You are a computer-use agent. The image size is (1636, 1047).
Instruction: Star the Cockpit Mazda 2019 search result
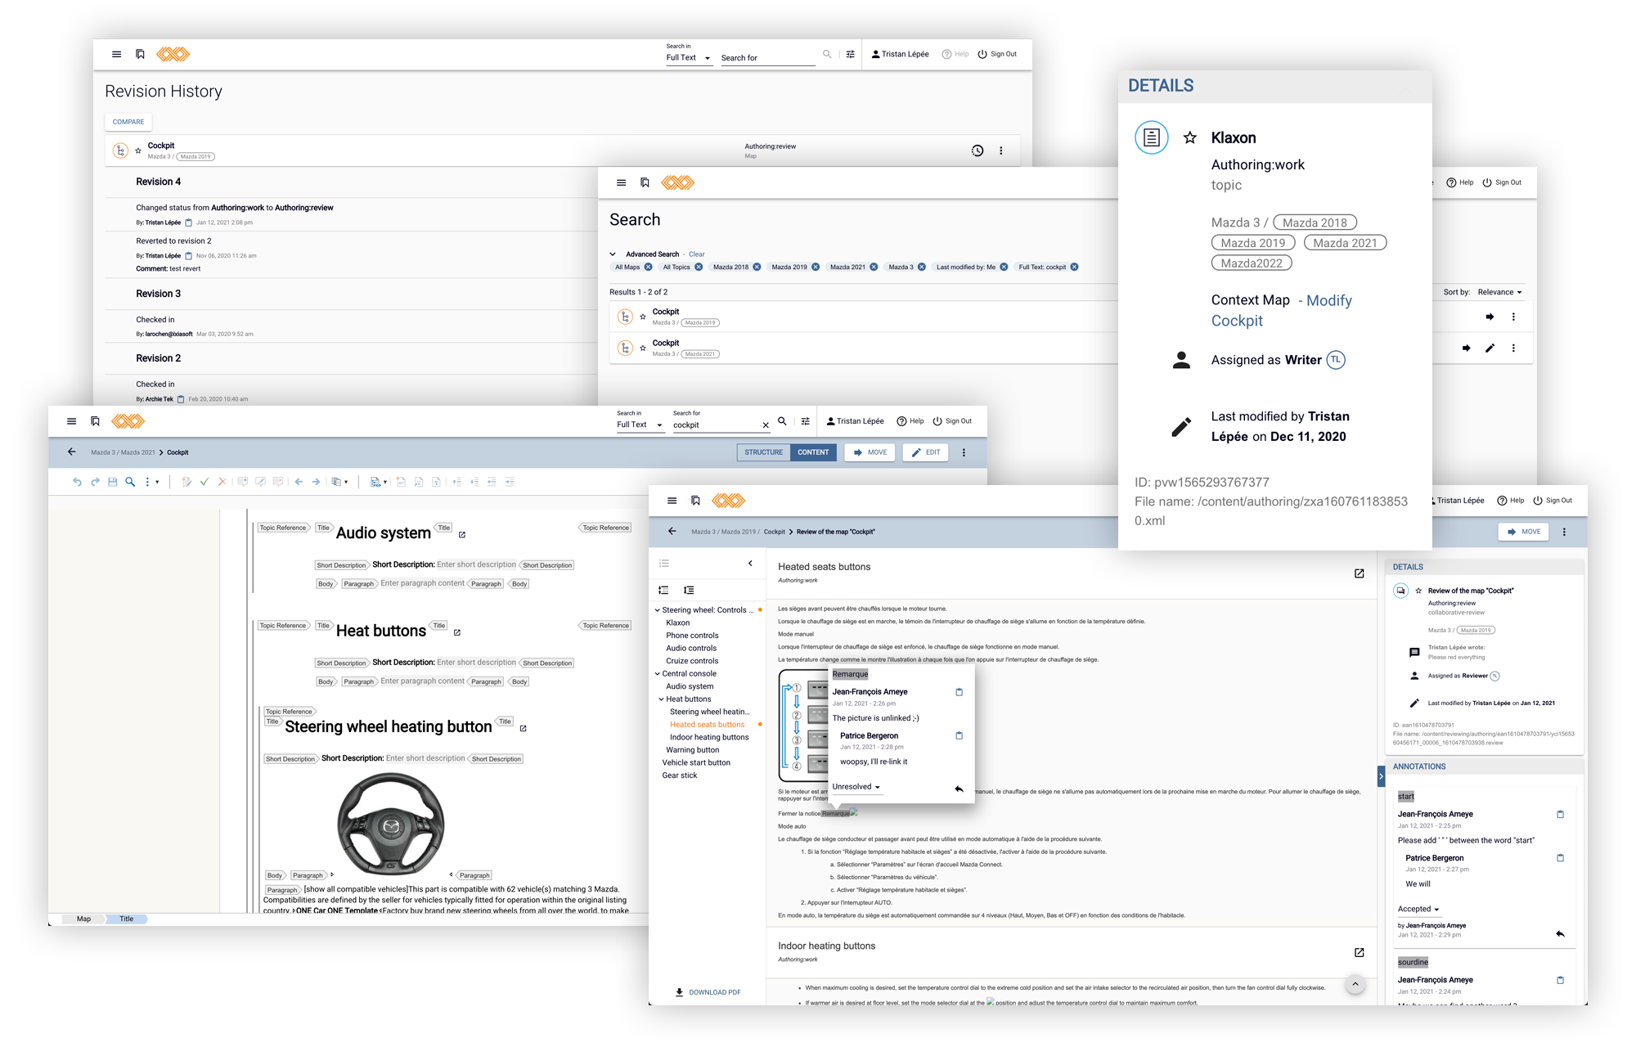[x=643, y=317]
